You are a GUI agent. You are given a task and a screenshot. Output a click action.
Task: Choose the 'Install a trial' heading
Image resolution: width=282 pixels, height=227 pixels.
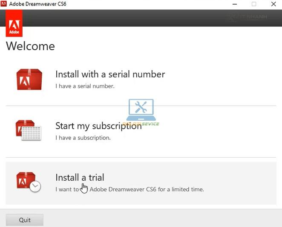80,178
